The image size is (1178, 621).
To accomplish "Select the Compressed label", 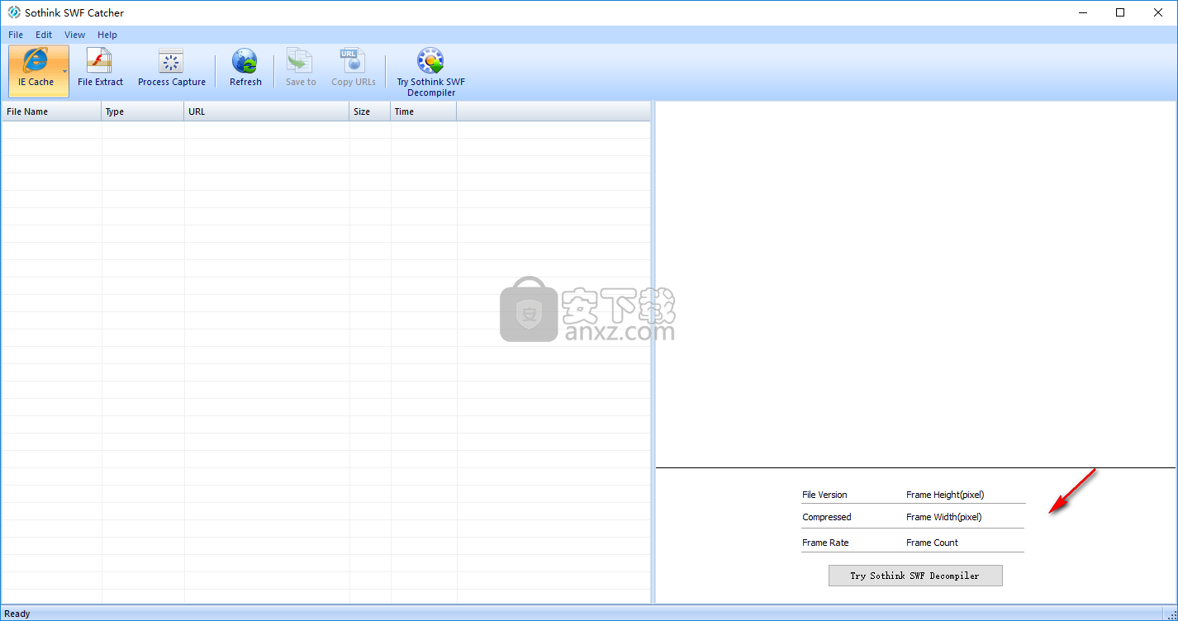I will tap(827, 517).
